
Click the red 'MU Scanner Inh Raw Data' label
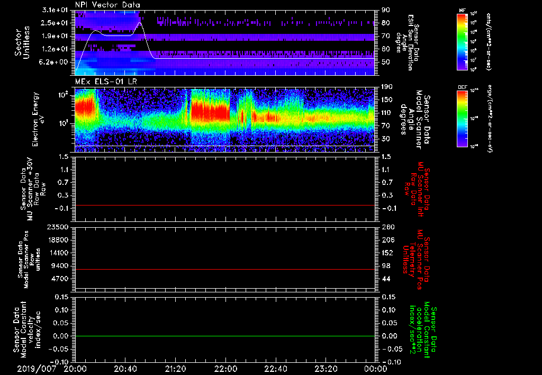pyautogui.click(x=417, y=189)
